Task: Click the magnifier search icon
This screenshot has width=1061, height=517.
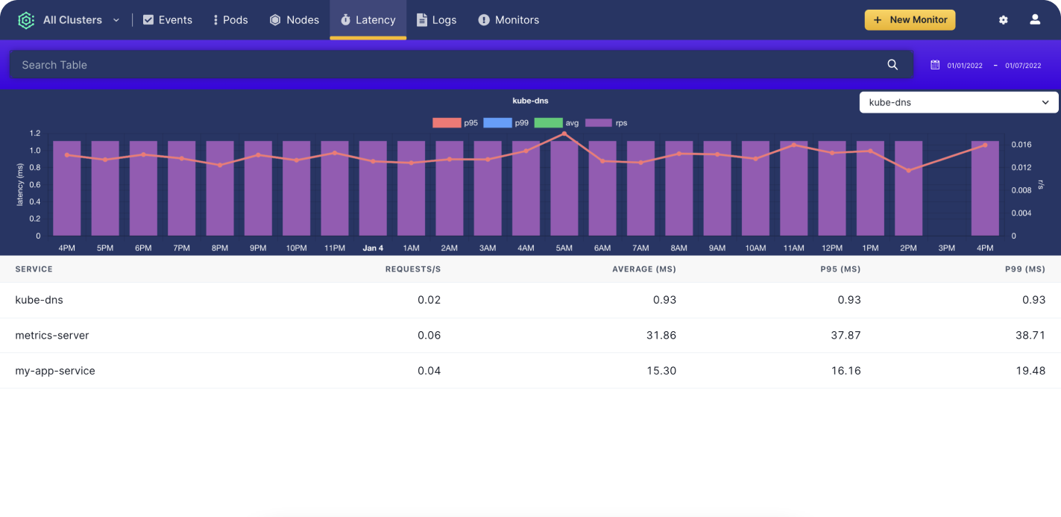Action: 892,65
